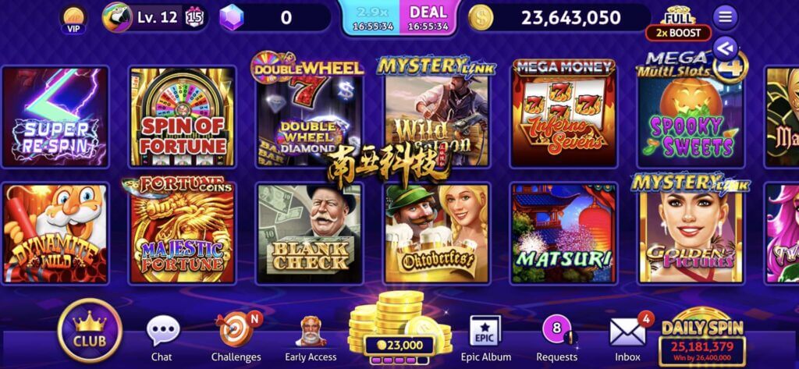This screenshot has height=369, width=799.
Task: Tap the 2x BOOST badge
Action: tap(678, 33)
